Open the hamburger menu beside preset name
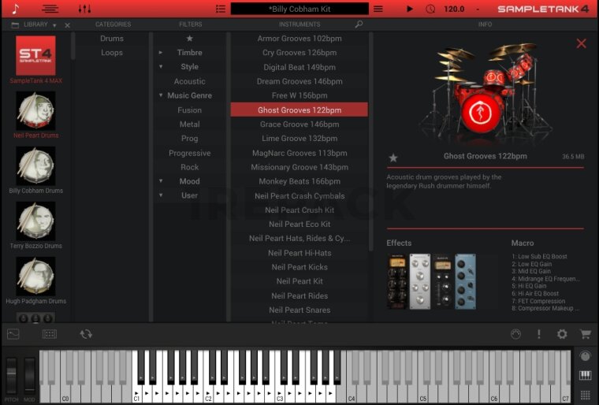This screenshot has width=599, height=405. (378, 9)
